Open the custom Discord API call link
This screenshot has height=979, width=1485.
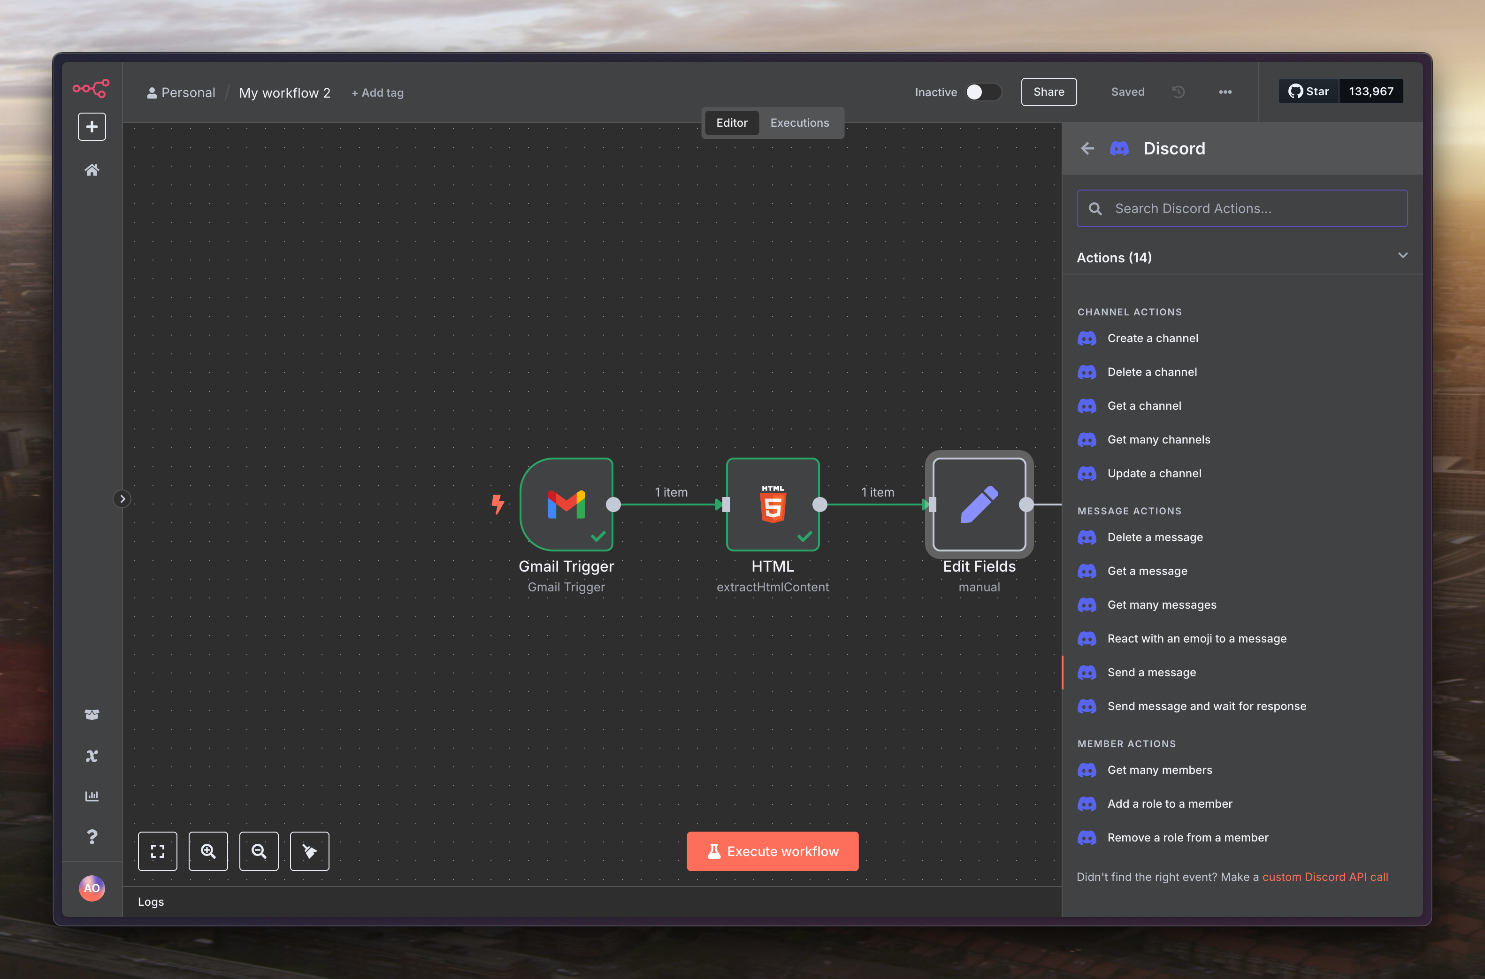[1324, 877]
